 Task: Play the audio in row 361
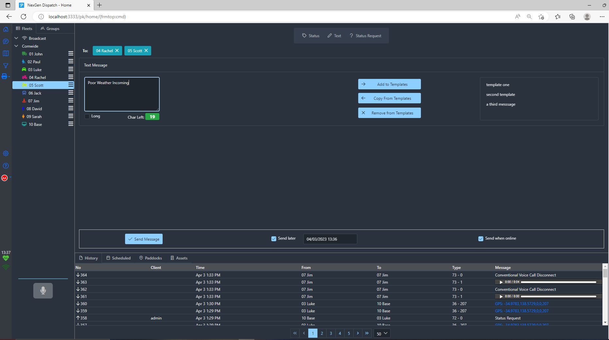pyautogui.click(x=501, y=297)
